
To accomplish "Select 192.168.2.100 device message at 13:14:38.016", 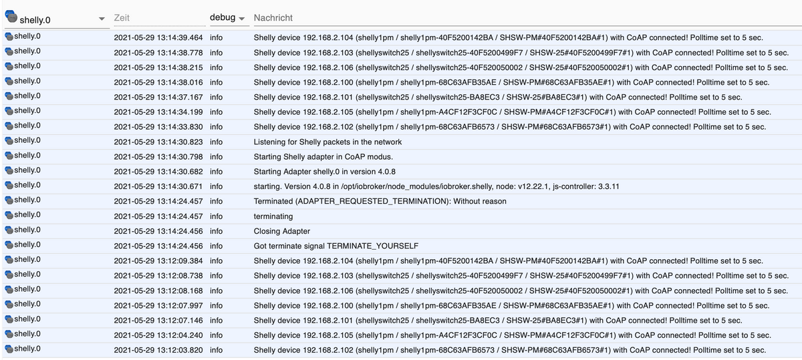I will pos(511,82).
